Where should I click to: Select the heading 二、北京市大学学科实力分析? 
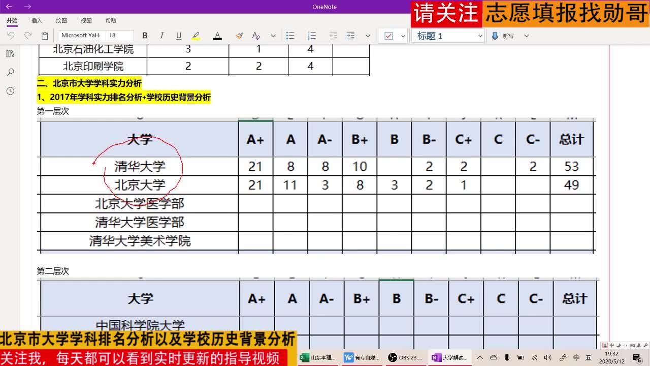coord(89,83)
